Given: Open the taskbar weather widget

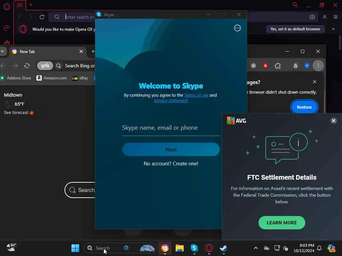Looking at the screenshot, I should [x=11, y=248].
